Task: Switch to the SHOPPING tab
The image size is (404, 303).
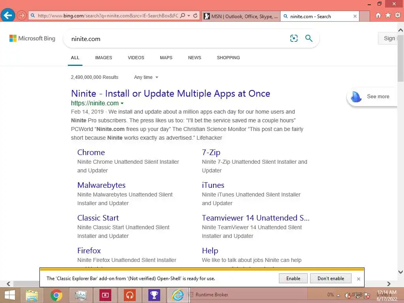Action: 228,58
